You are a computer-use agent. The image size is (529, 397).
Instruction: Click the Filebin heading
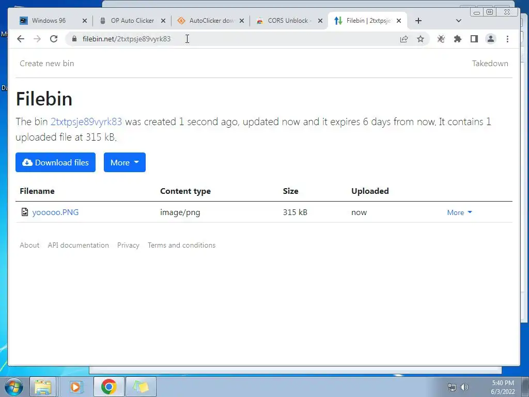(44, 99)
